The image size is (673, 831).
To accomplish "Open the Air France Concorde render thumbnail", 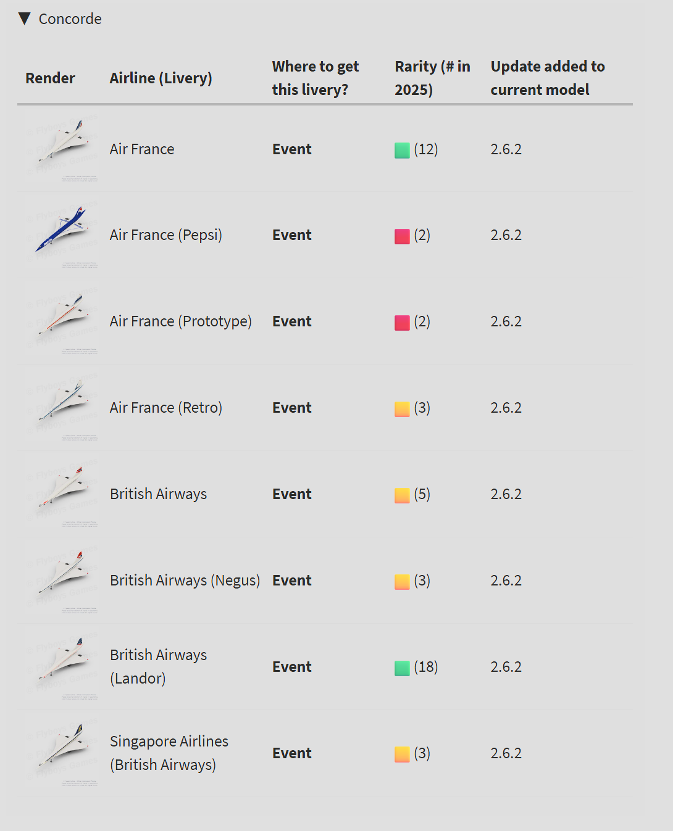I will (x=62, y=149).
